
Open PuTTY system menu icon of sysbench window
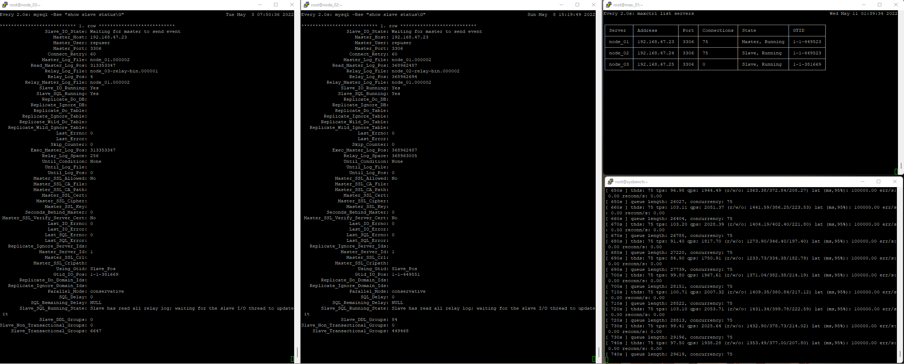point(610,182)
